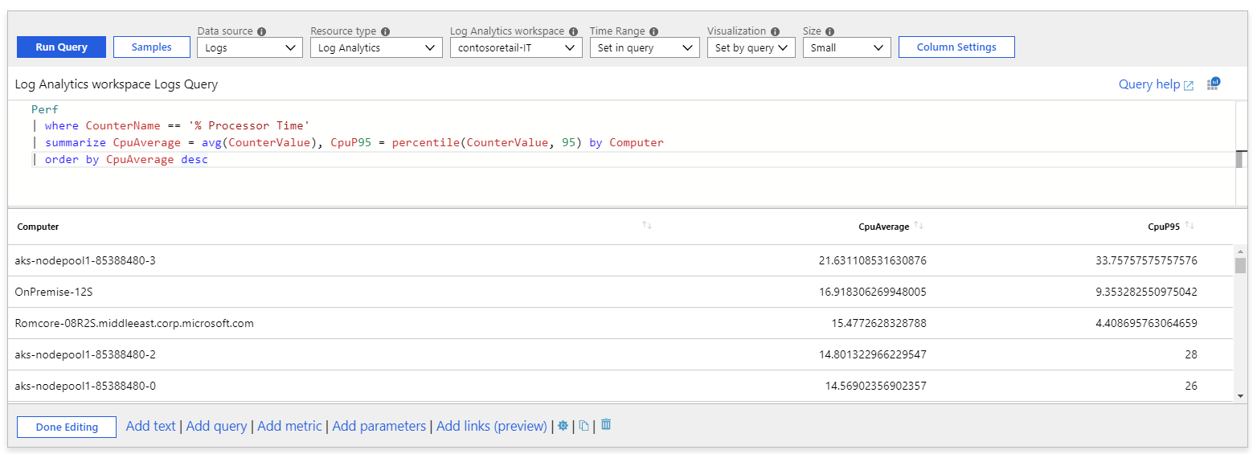Remove this item with trash icon
Viewport: 1253px width, 454px height.
[606, 424]
